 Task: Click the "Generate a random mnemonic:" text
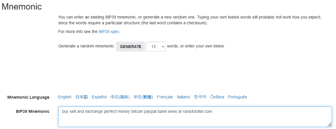click(86, 46)
